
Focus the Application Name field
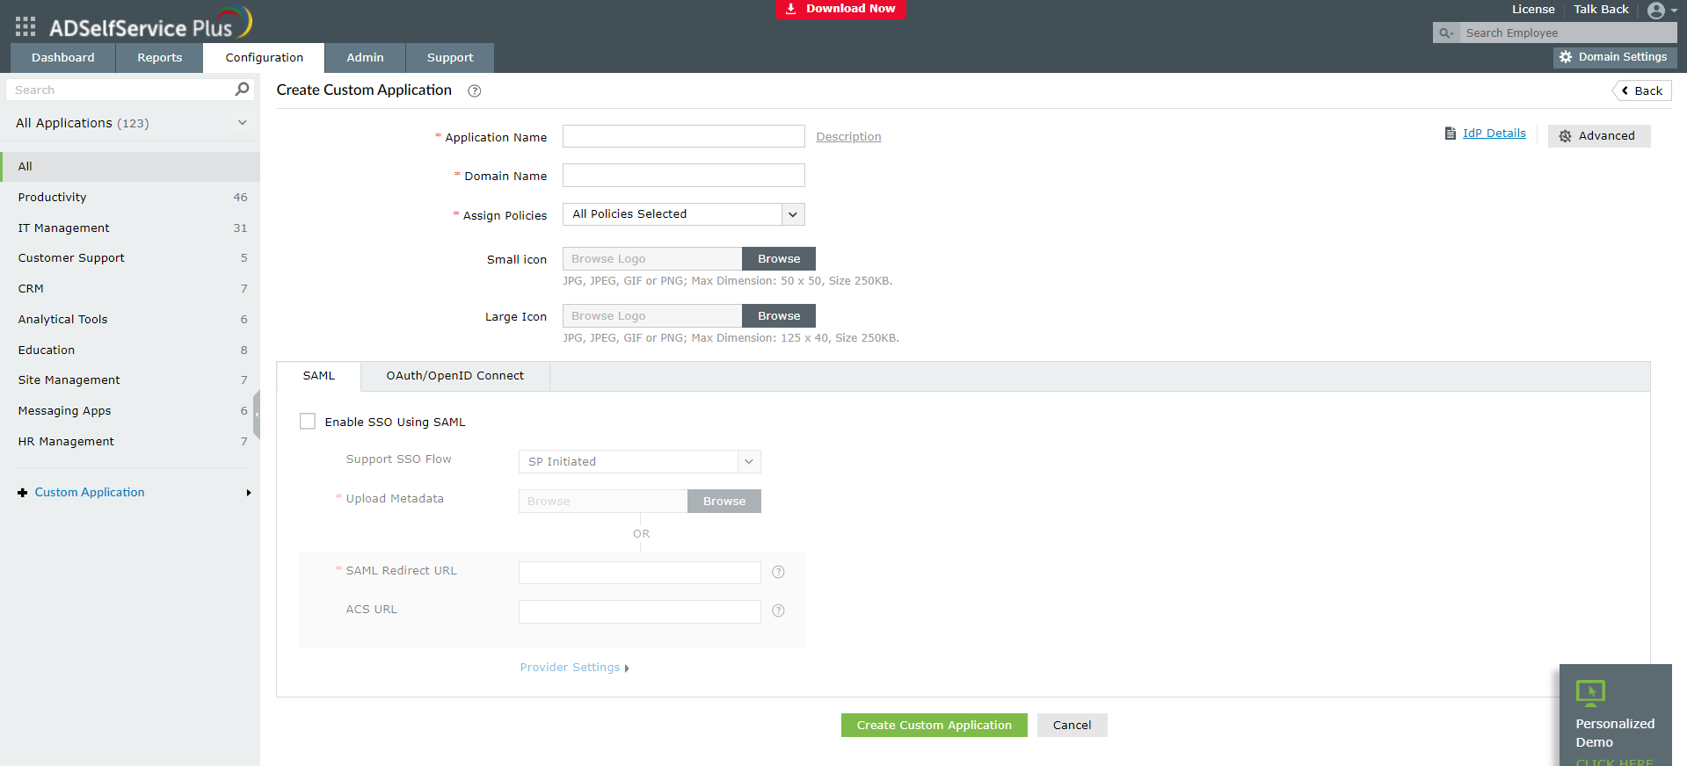[x=684, y=136]
